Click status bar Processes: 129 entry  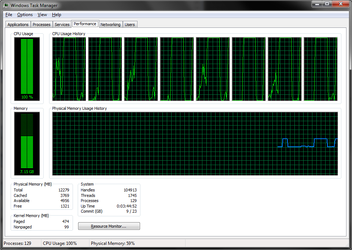[18, 243]
